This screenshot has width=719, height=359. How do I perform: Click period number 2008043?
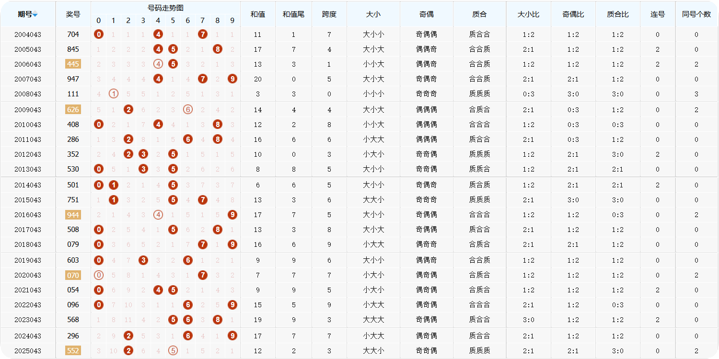click(28, 94)
